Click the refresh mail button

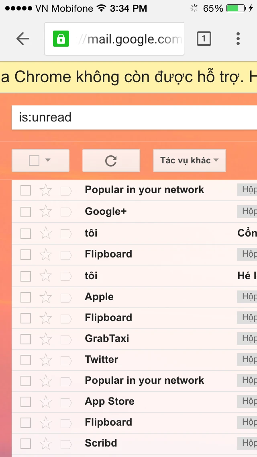point(111,161)
